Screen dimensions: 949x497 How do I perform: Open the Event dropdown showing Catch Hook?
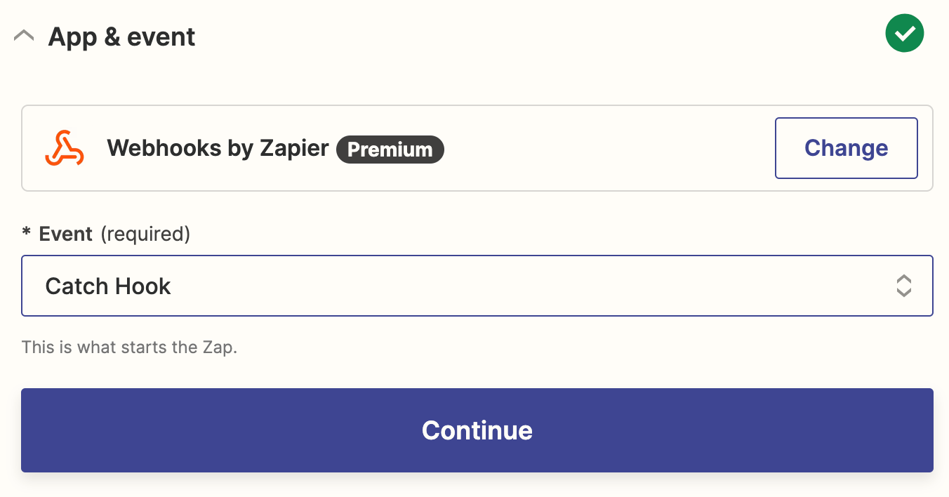[x=477, y=286]
